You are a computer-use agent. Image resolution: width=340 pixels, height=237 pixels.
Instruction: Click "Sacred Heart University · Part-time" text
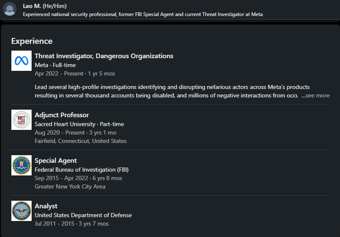pos(79,124)
